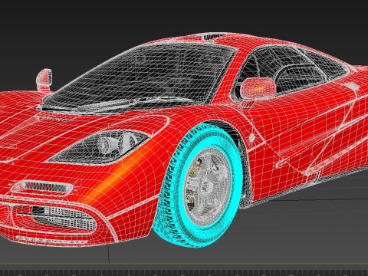Click the timeline ruler at the bottom
This screenshot has width=368, height=276.
184,273
